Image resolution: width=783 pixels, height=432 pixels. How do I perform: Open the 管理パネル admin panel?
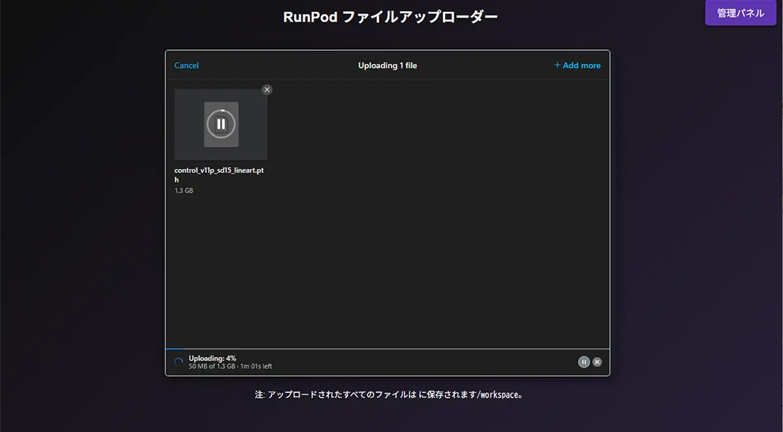point(741,13)
